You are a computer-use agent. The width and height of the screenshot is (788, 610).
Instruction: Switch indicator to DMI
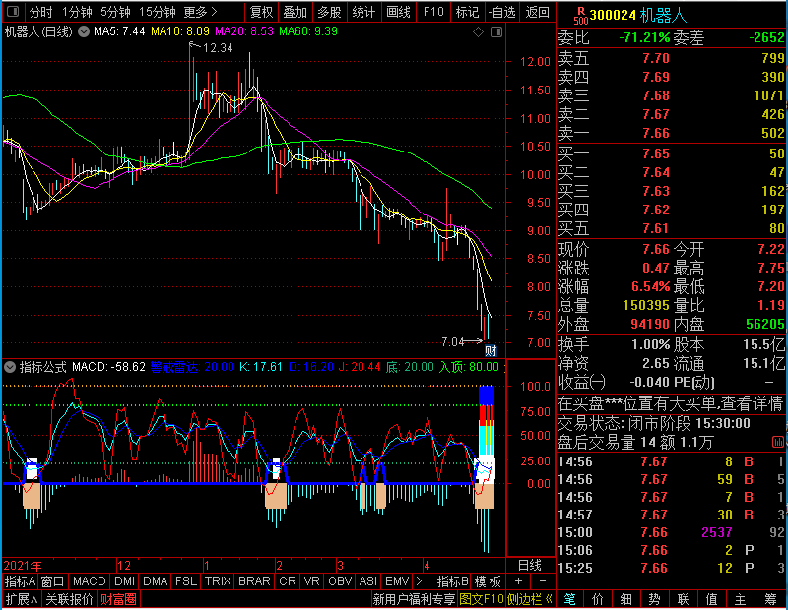point(124,581)
